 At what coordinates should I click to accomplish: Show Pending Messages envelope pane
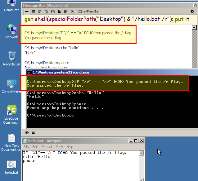(x=53, y=12)
